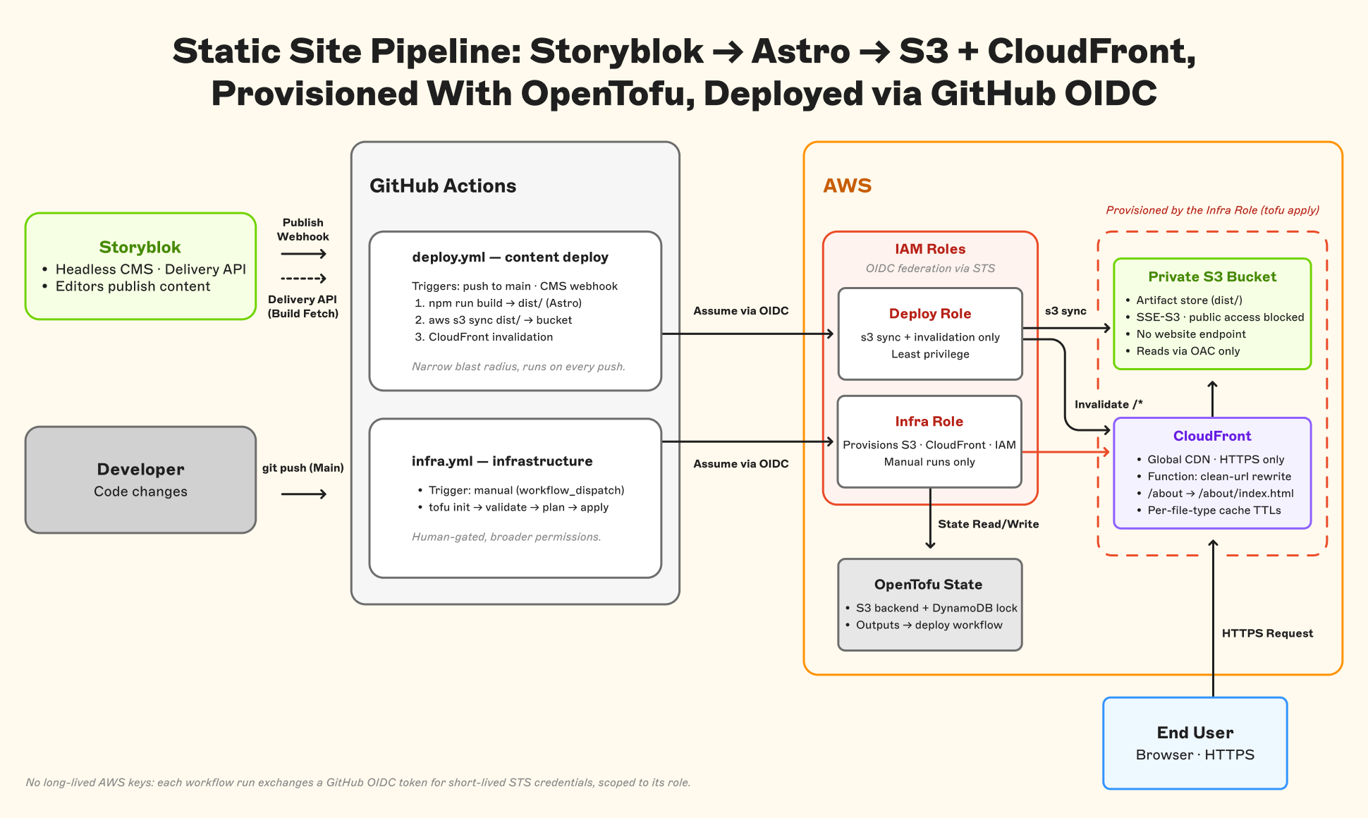Click 'infra.yml — infrastructure' title
Image resolution: width=1368 pixels, height=818 pixels.
[502, 461]
